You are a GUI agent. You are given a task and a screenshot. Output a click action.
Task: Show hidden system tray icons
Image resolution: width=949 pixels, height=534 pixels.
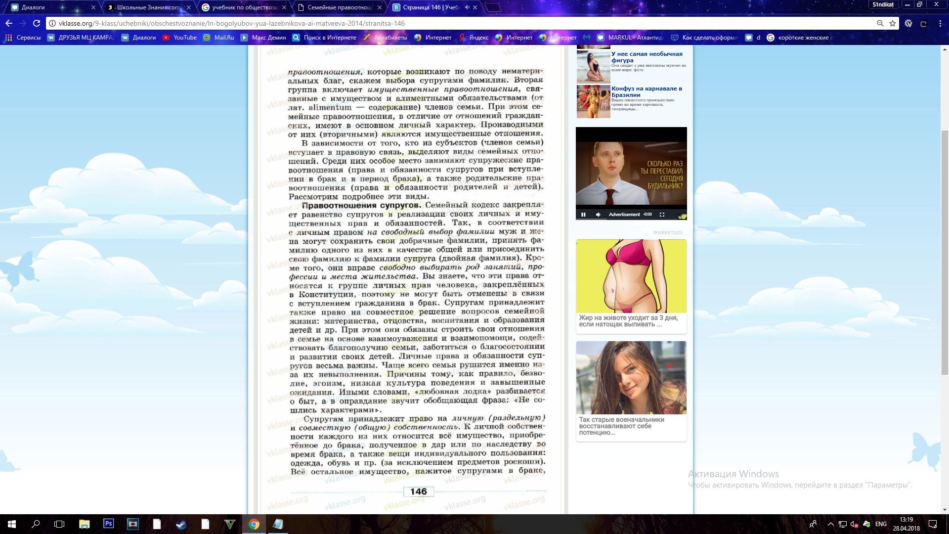pyautogui.click(x=830, y=524)
